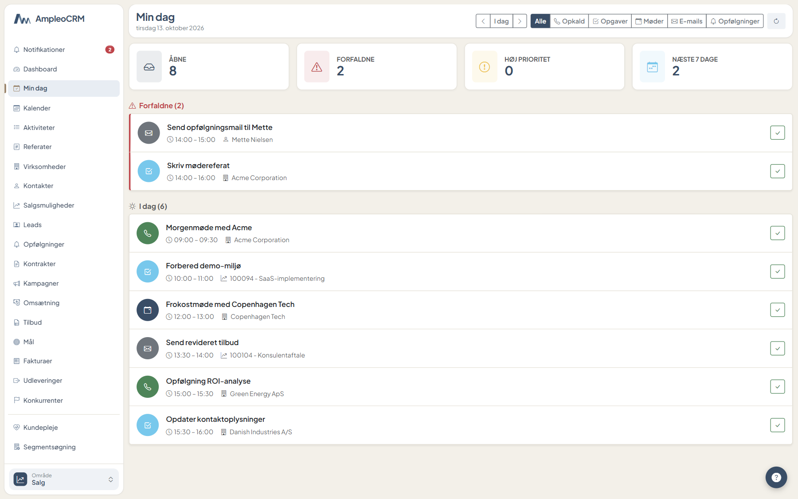Image resolution: width=798 pixels, height=499 pixels.
Task: Go to next day with right chevron
Action: click(x=520, y=21)
